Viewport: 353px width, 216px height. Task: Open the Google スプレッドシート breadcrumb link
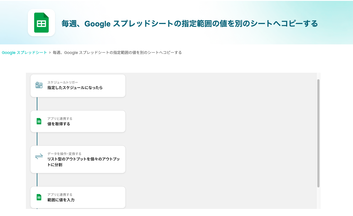point(24,53)
